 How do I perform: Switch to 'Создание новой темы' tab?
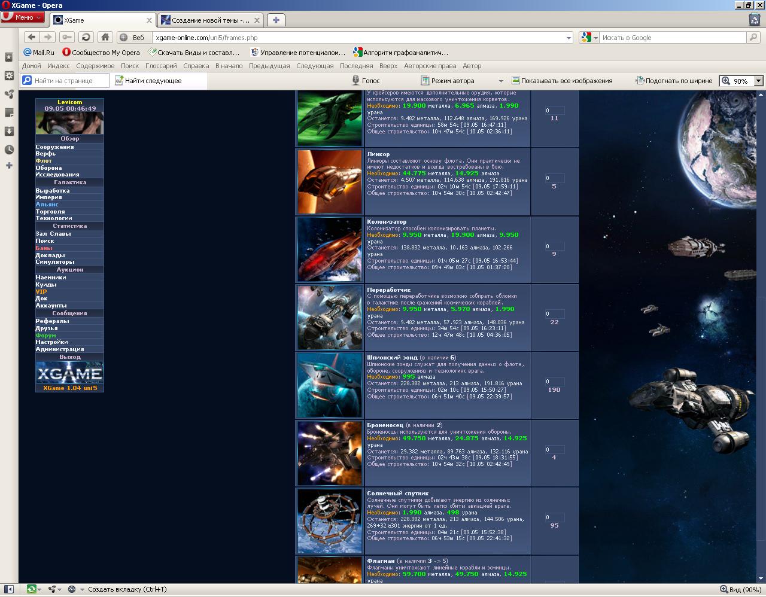210,20
